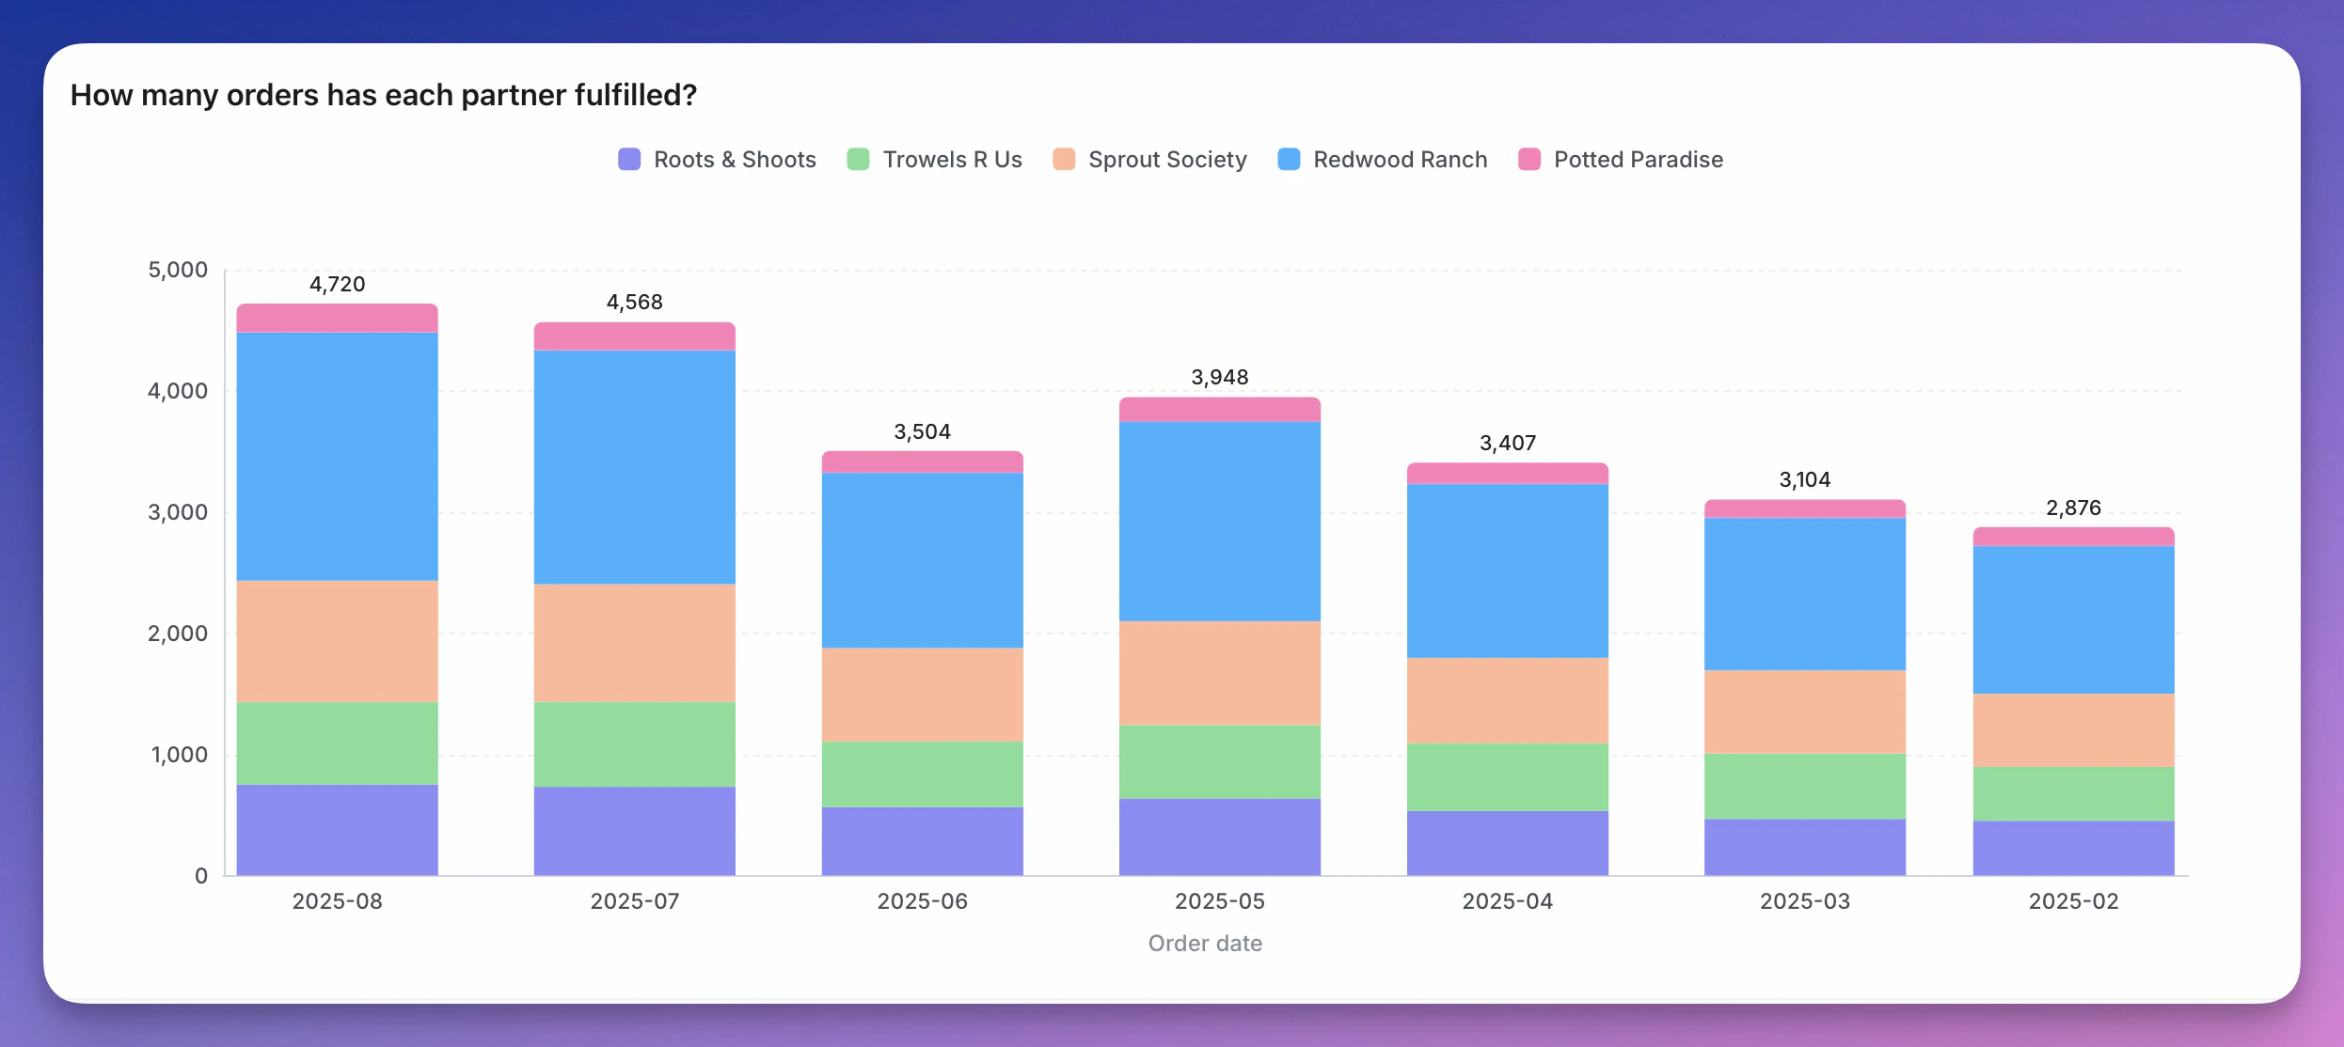Click the Roots & Shoots segment in 2025-05
Screen dimensions: 2344x1047
[1219, 836]
